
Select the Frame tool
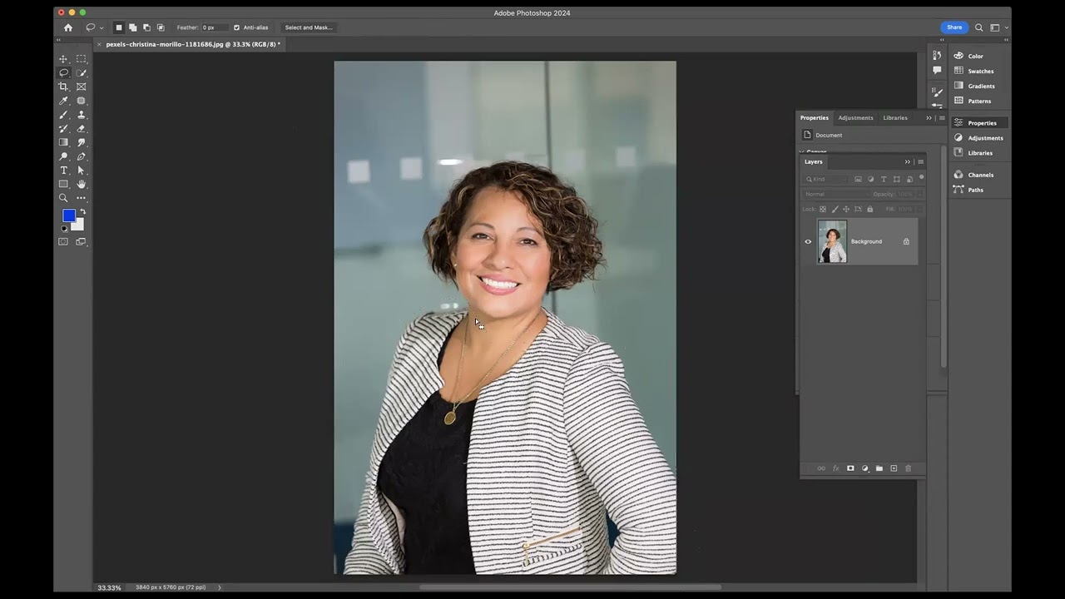82,87
